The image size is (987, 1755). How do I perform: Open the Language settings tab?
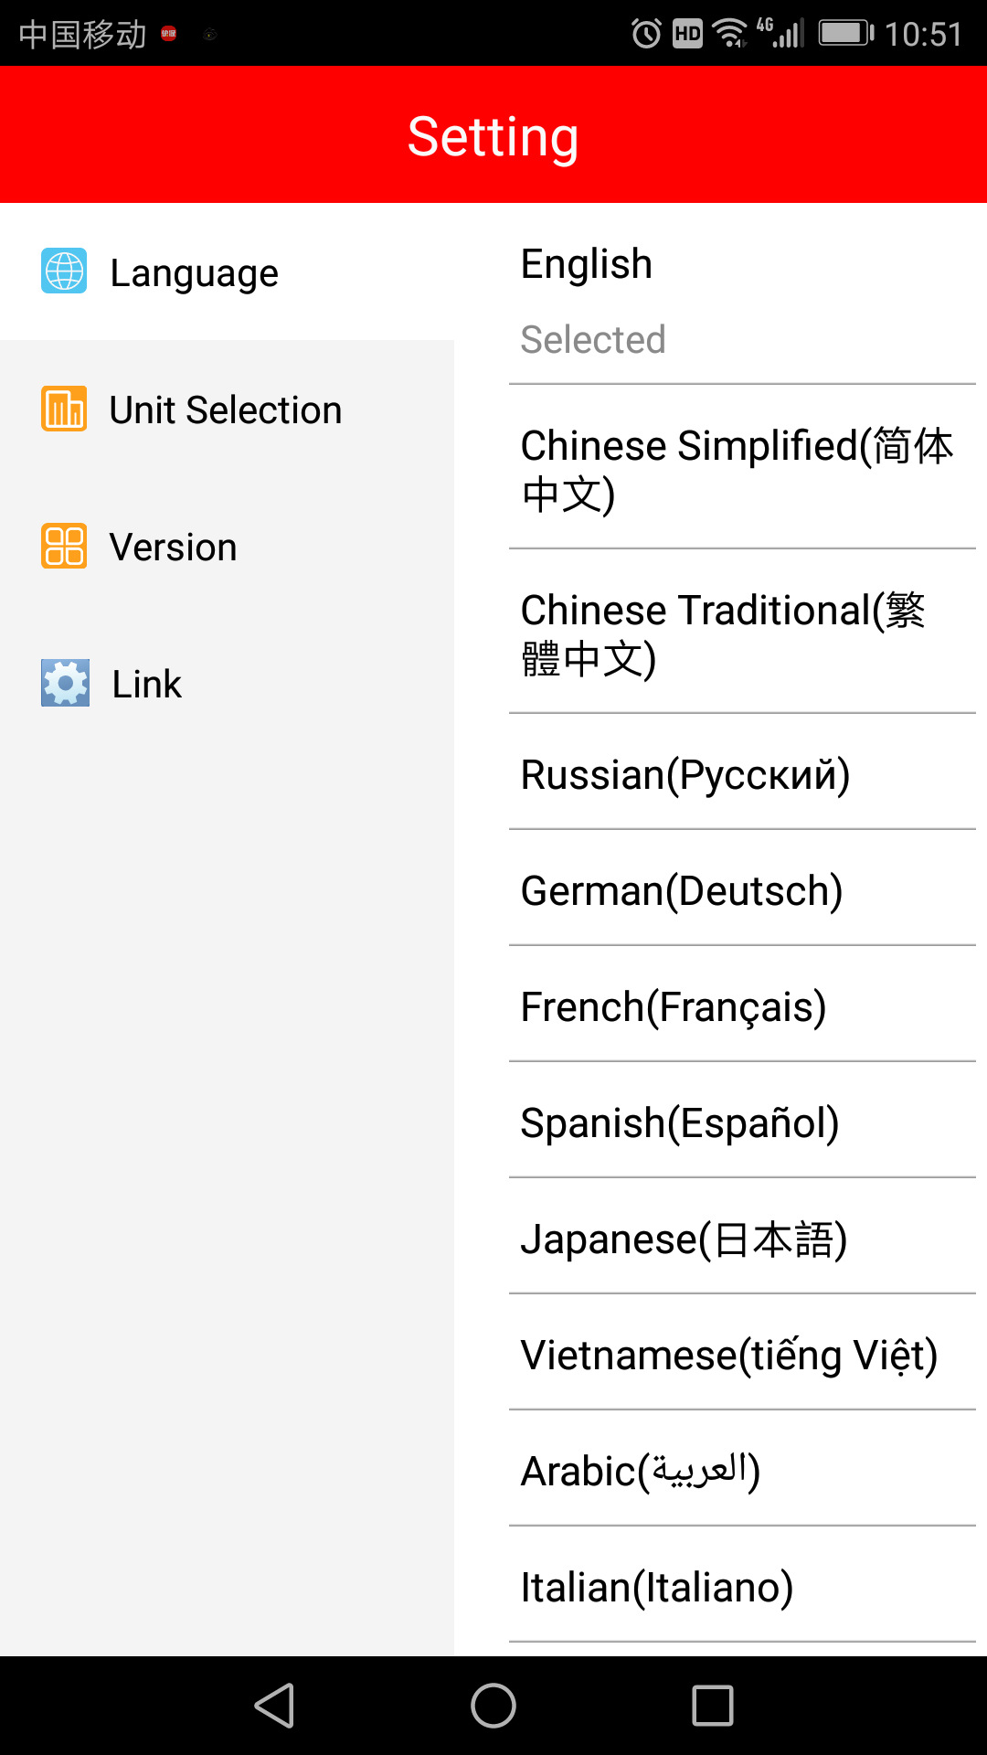click(x=194, y=272)
